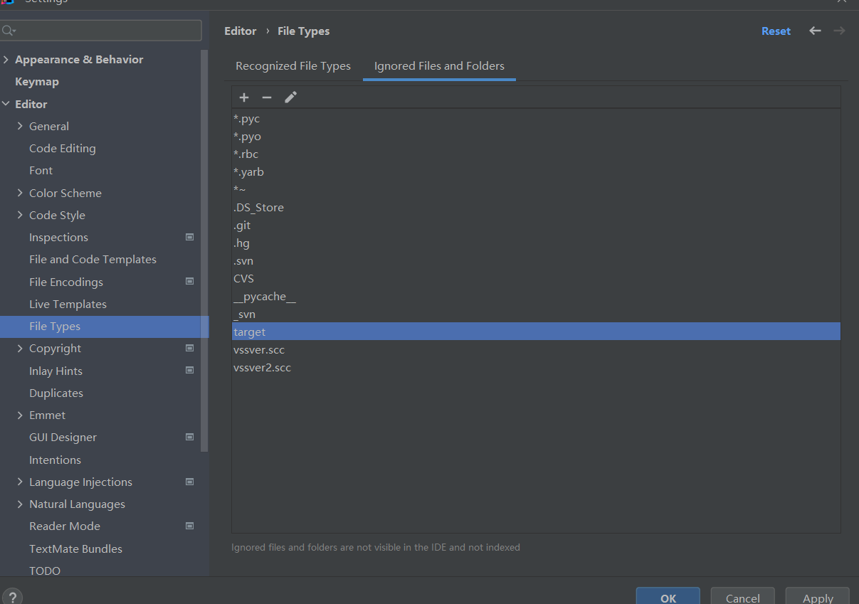Click the plus icon to add ignored pattern
Viewport: 859px width, 604px height.
[x=244, y=97]
